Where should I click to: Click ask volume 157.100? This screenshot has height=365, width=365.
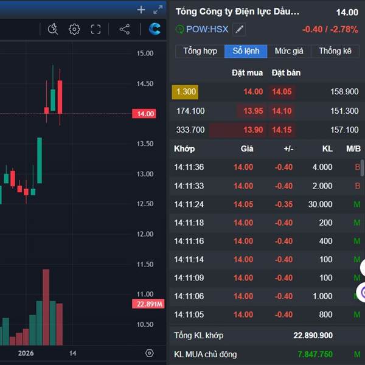pos(344,130)
